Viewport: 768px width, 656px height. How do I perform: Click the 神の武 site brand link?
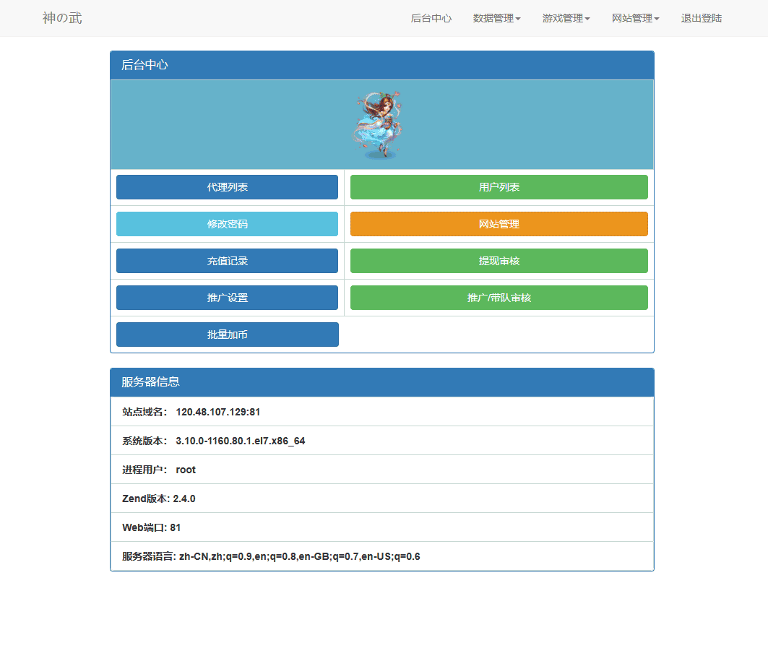62,18
